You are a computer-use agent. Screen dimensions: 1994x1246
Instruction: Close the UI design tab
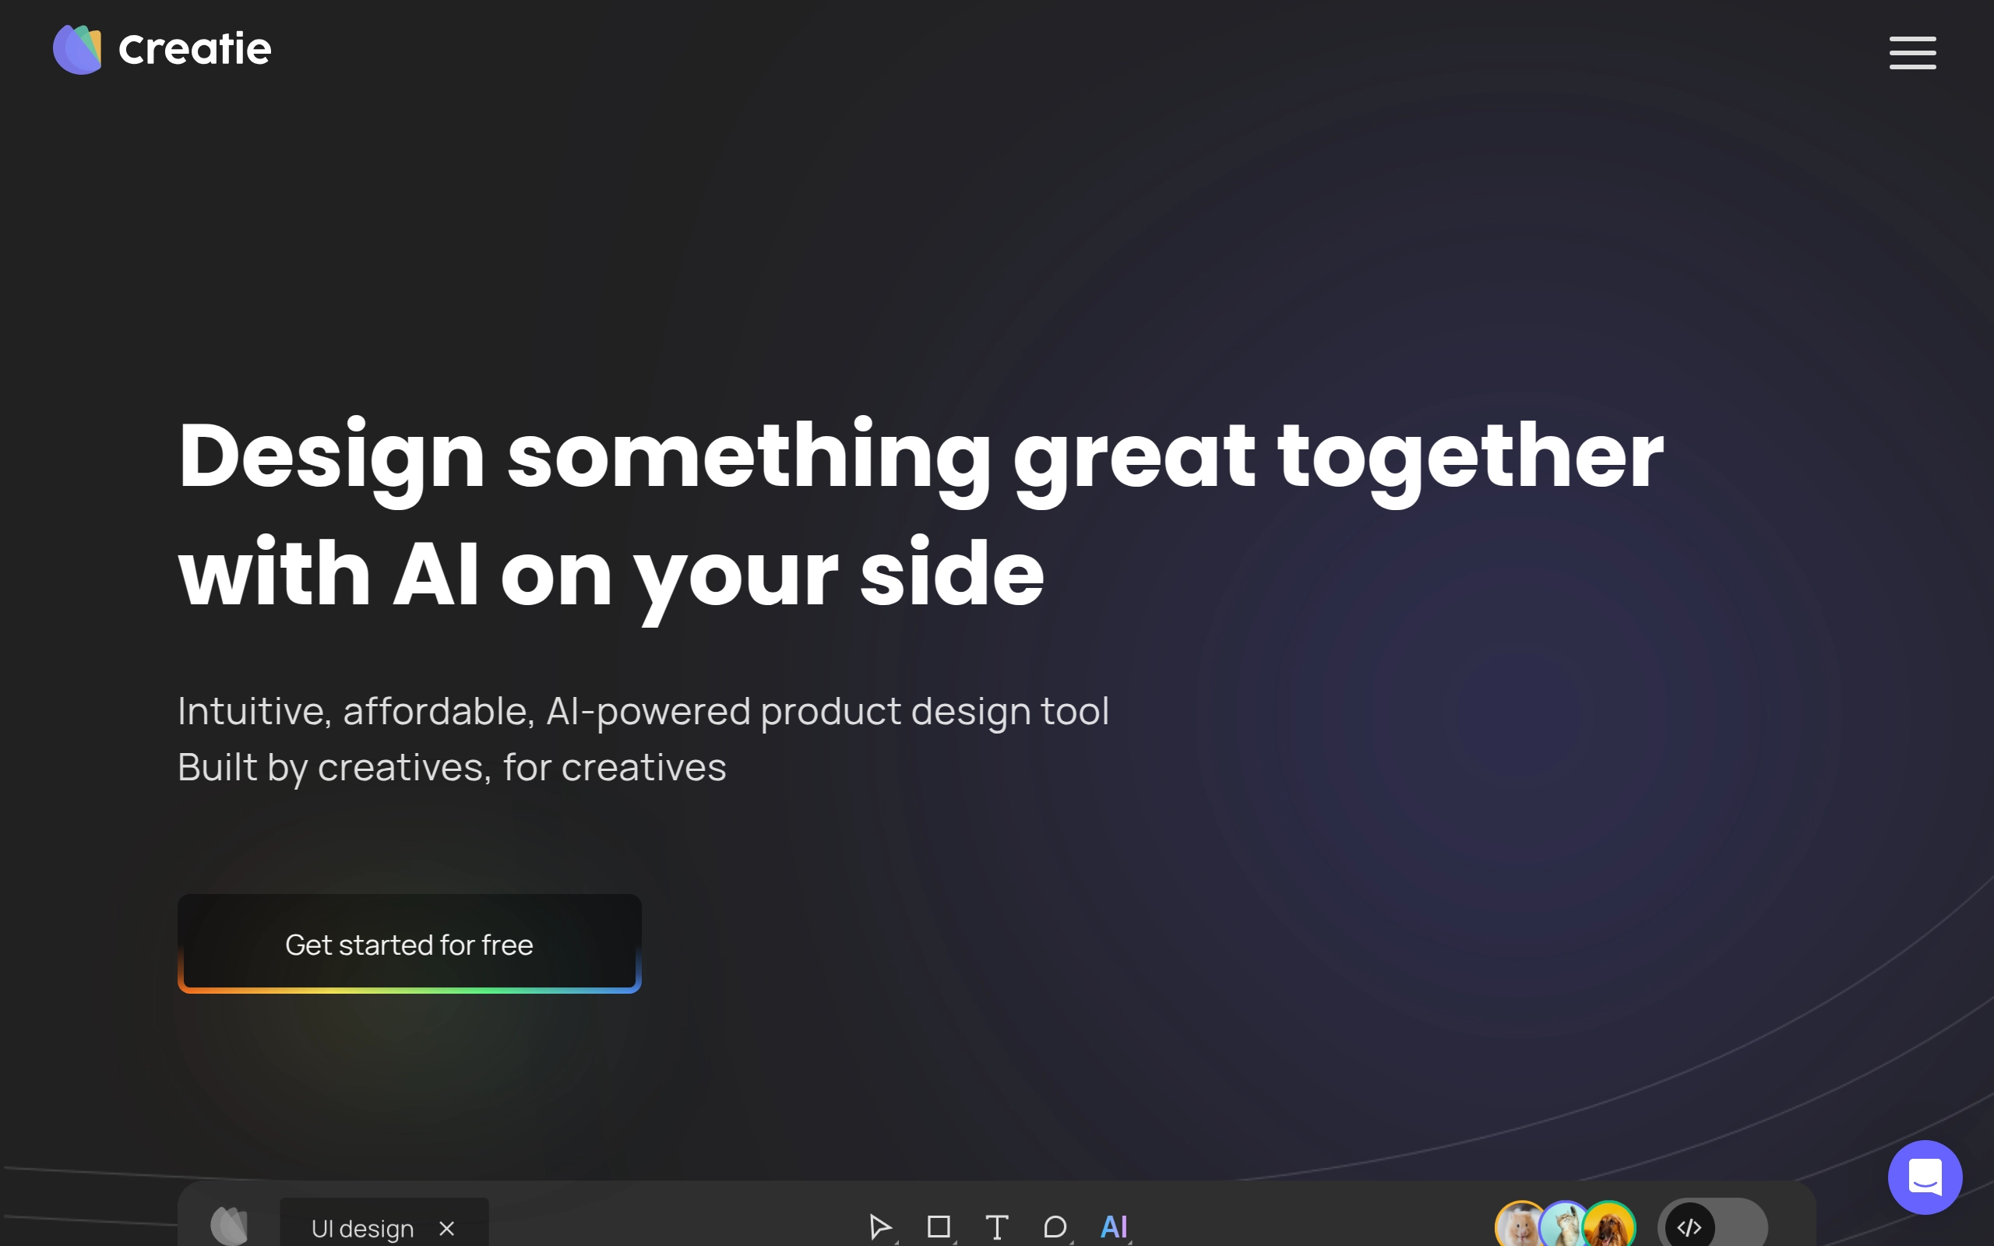tap(446, 1228)
